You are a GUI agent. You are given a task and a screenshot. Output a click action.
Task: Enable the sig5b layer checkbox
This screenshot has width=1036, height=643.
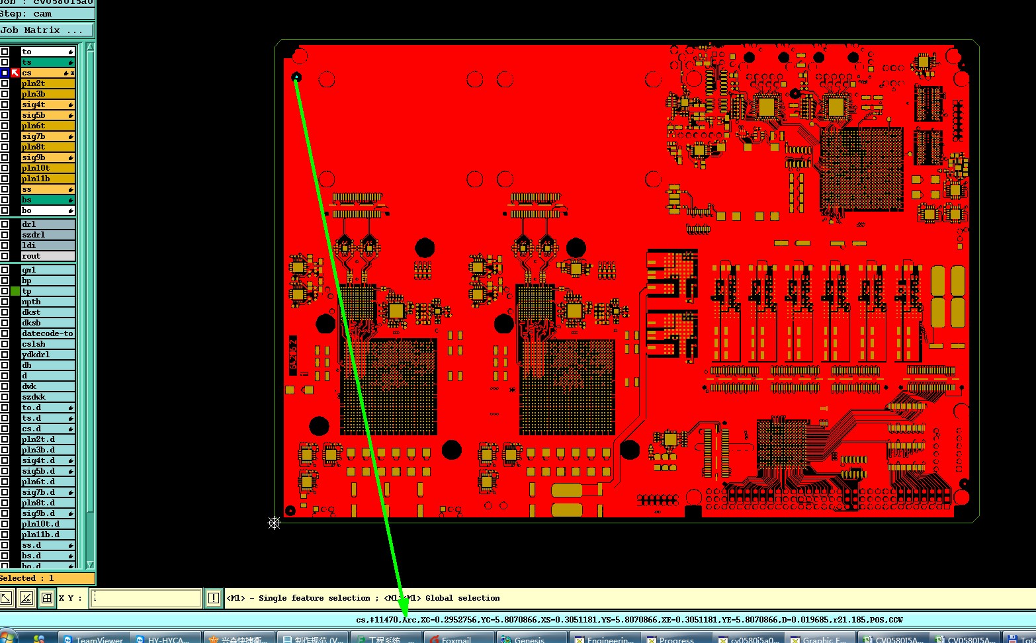(5, 115)
